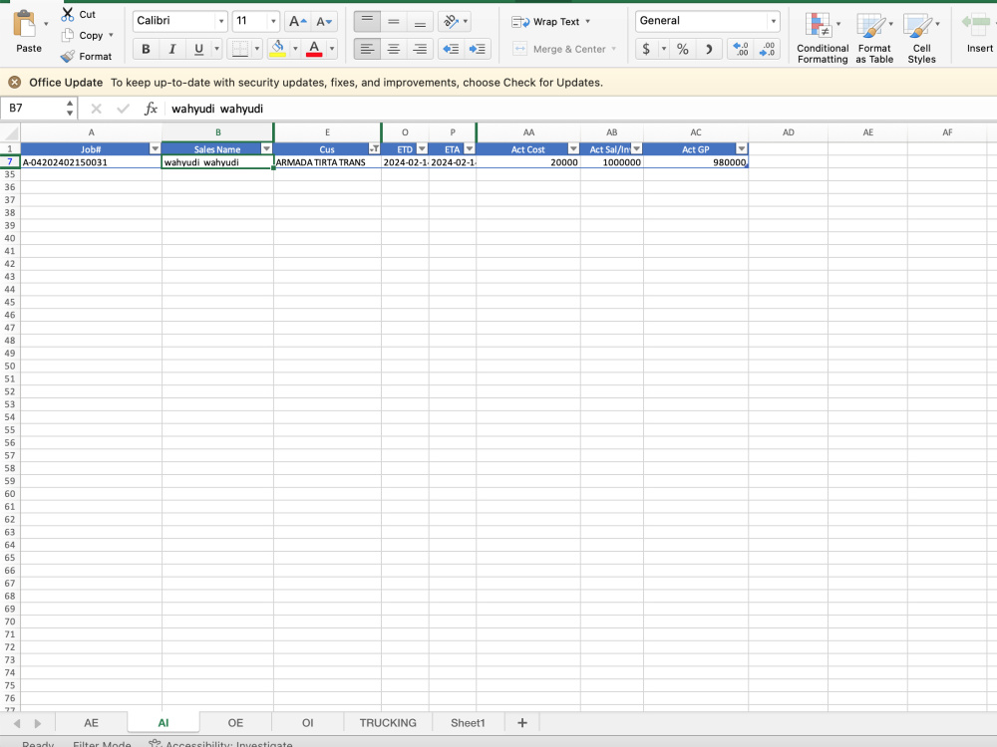Open the filtered Cus column dropdown

tap(375, 148)
